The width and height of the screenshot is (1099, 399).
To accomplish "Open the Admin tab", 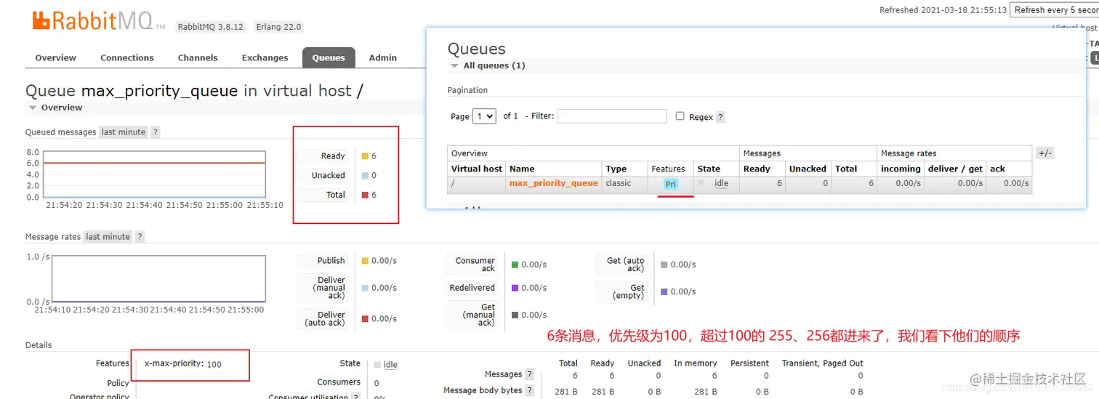I will click(383, 58).
